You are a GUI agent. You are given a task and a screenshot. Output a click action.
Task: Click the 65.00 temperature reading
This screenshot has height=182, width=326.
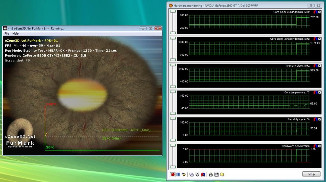314,104
